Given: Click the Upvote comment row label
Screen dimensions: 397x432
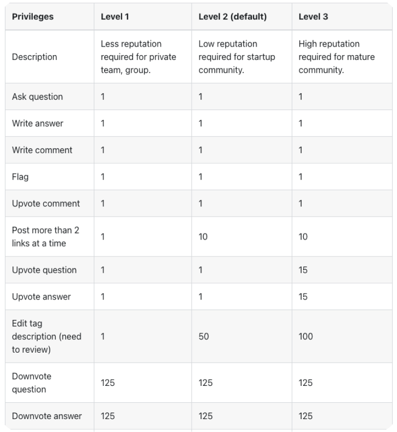Looking at the screenshot, I should coord(46,204).
